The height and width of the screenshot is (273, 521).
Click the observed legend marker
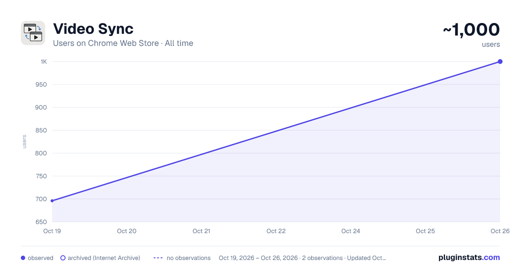[23, 258]
